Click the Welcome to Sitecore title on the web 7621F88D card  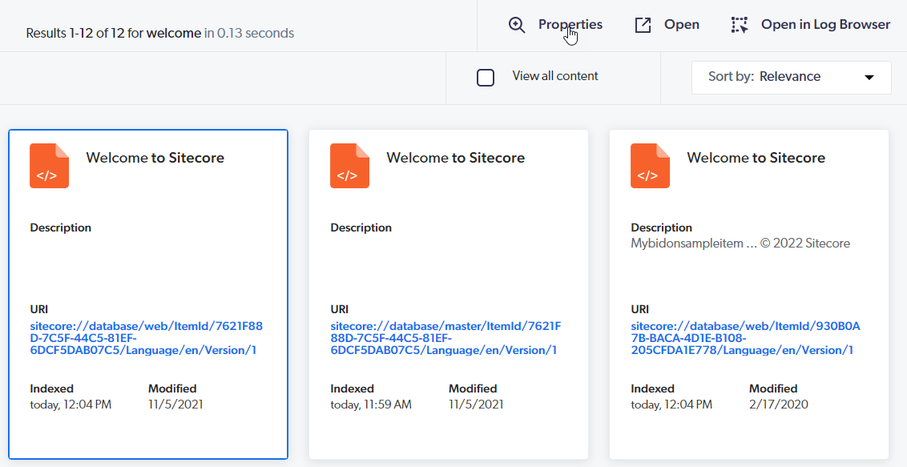pos(155,158)
